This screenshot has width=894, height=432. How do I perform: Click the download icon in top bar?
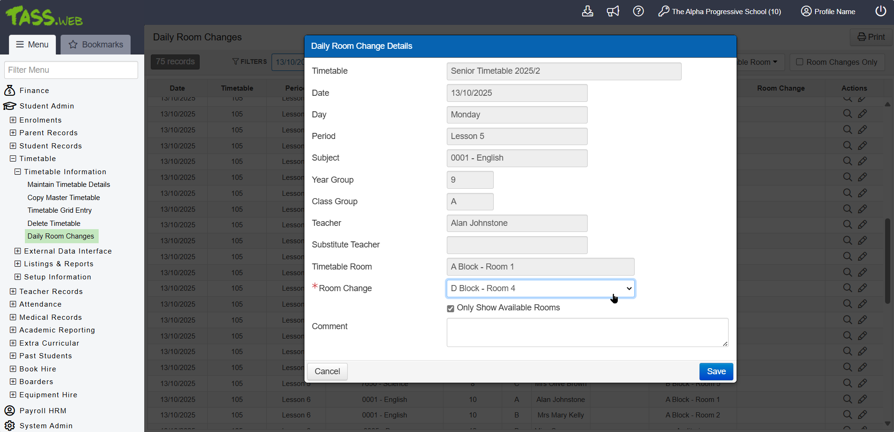pos(587,11)
